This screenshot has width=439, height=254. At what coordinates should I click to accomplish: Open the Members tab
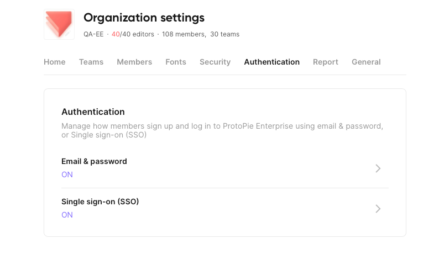tap(134, 62)
